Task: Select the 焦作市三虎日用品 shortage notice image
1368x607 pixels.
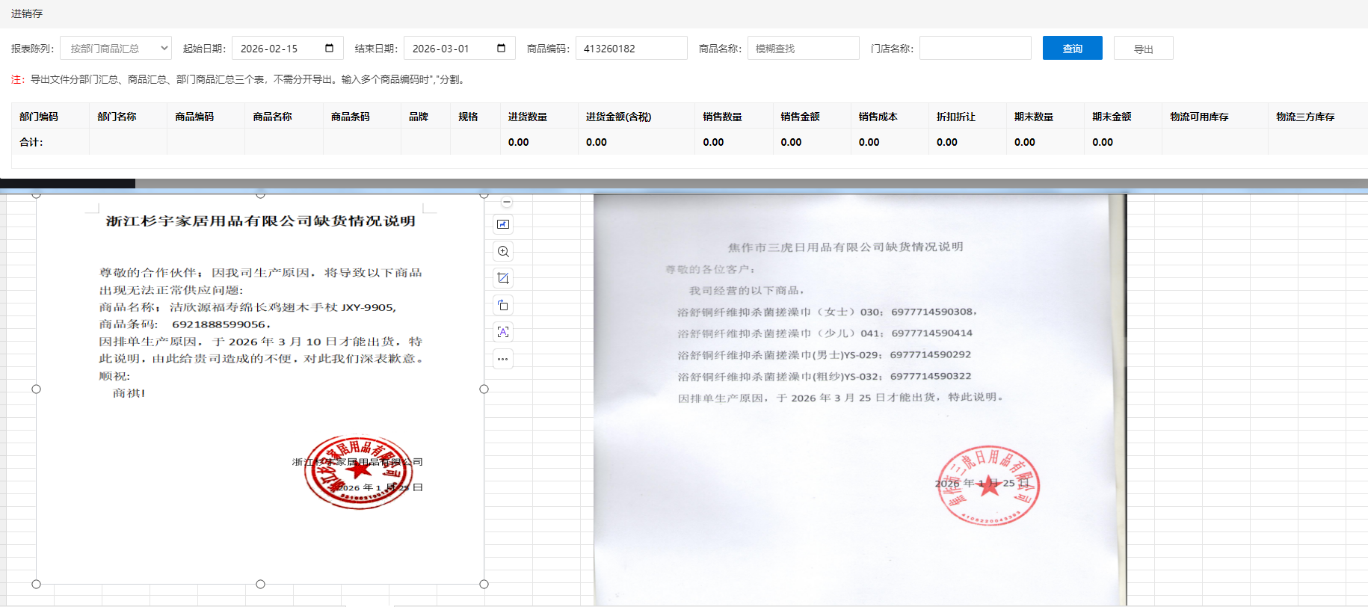Action: (x=860, y=396)
